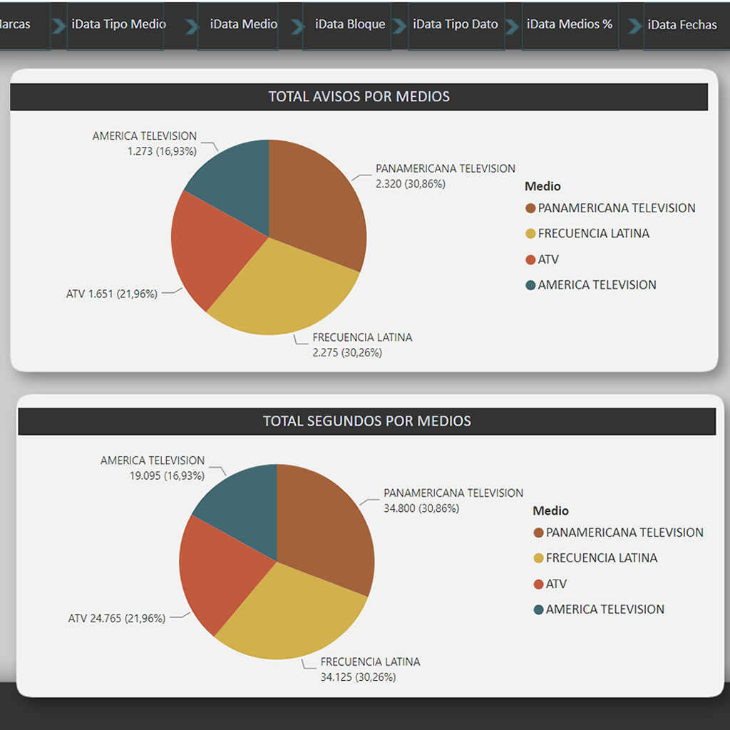Click the arrow icon before iData Medios %
Image resolution: width=730 pixels, height=730 pixels.
tap(512, 26)
